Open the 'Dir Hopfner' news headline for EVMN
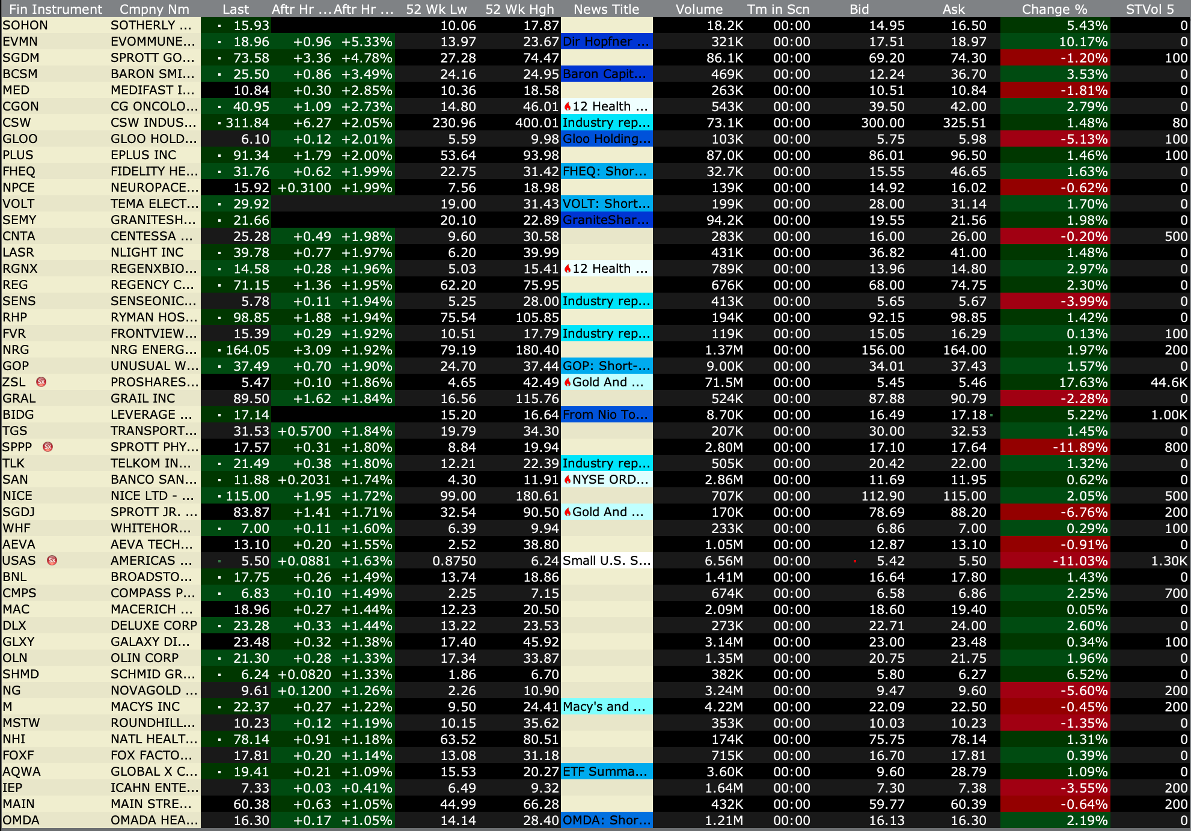Viewport: 1191px width, 831px height. [x=605, y=41]
